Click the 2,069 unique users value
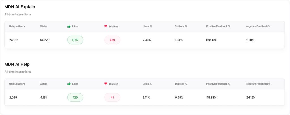 [x=13, y=98]
